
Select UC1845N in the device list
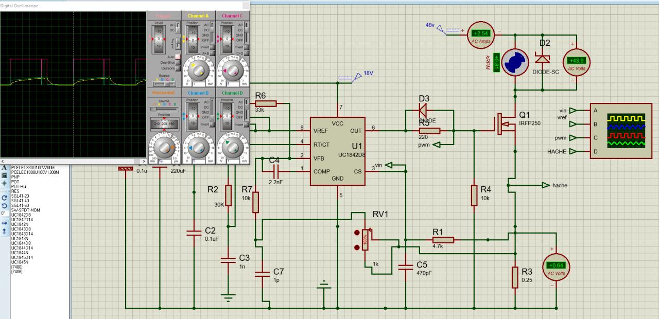point(20,262)
